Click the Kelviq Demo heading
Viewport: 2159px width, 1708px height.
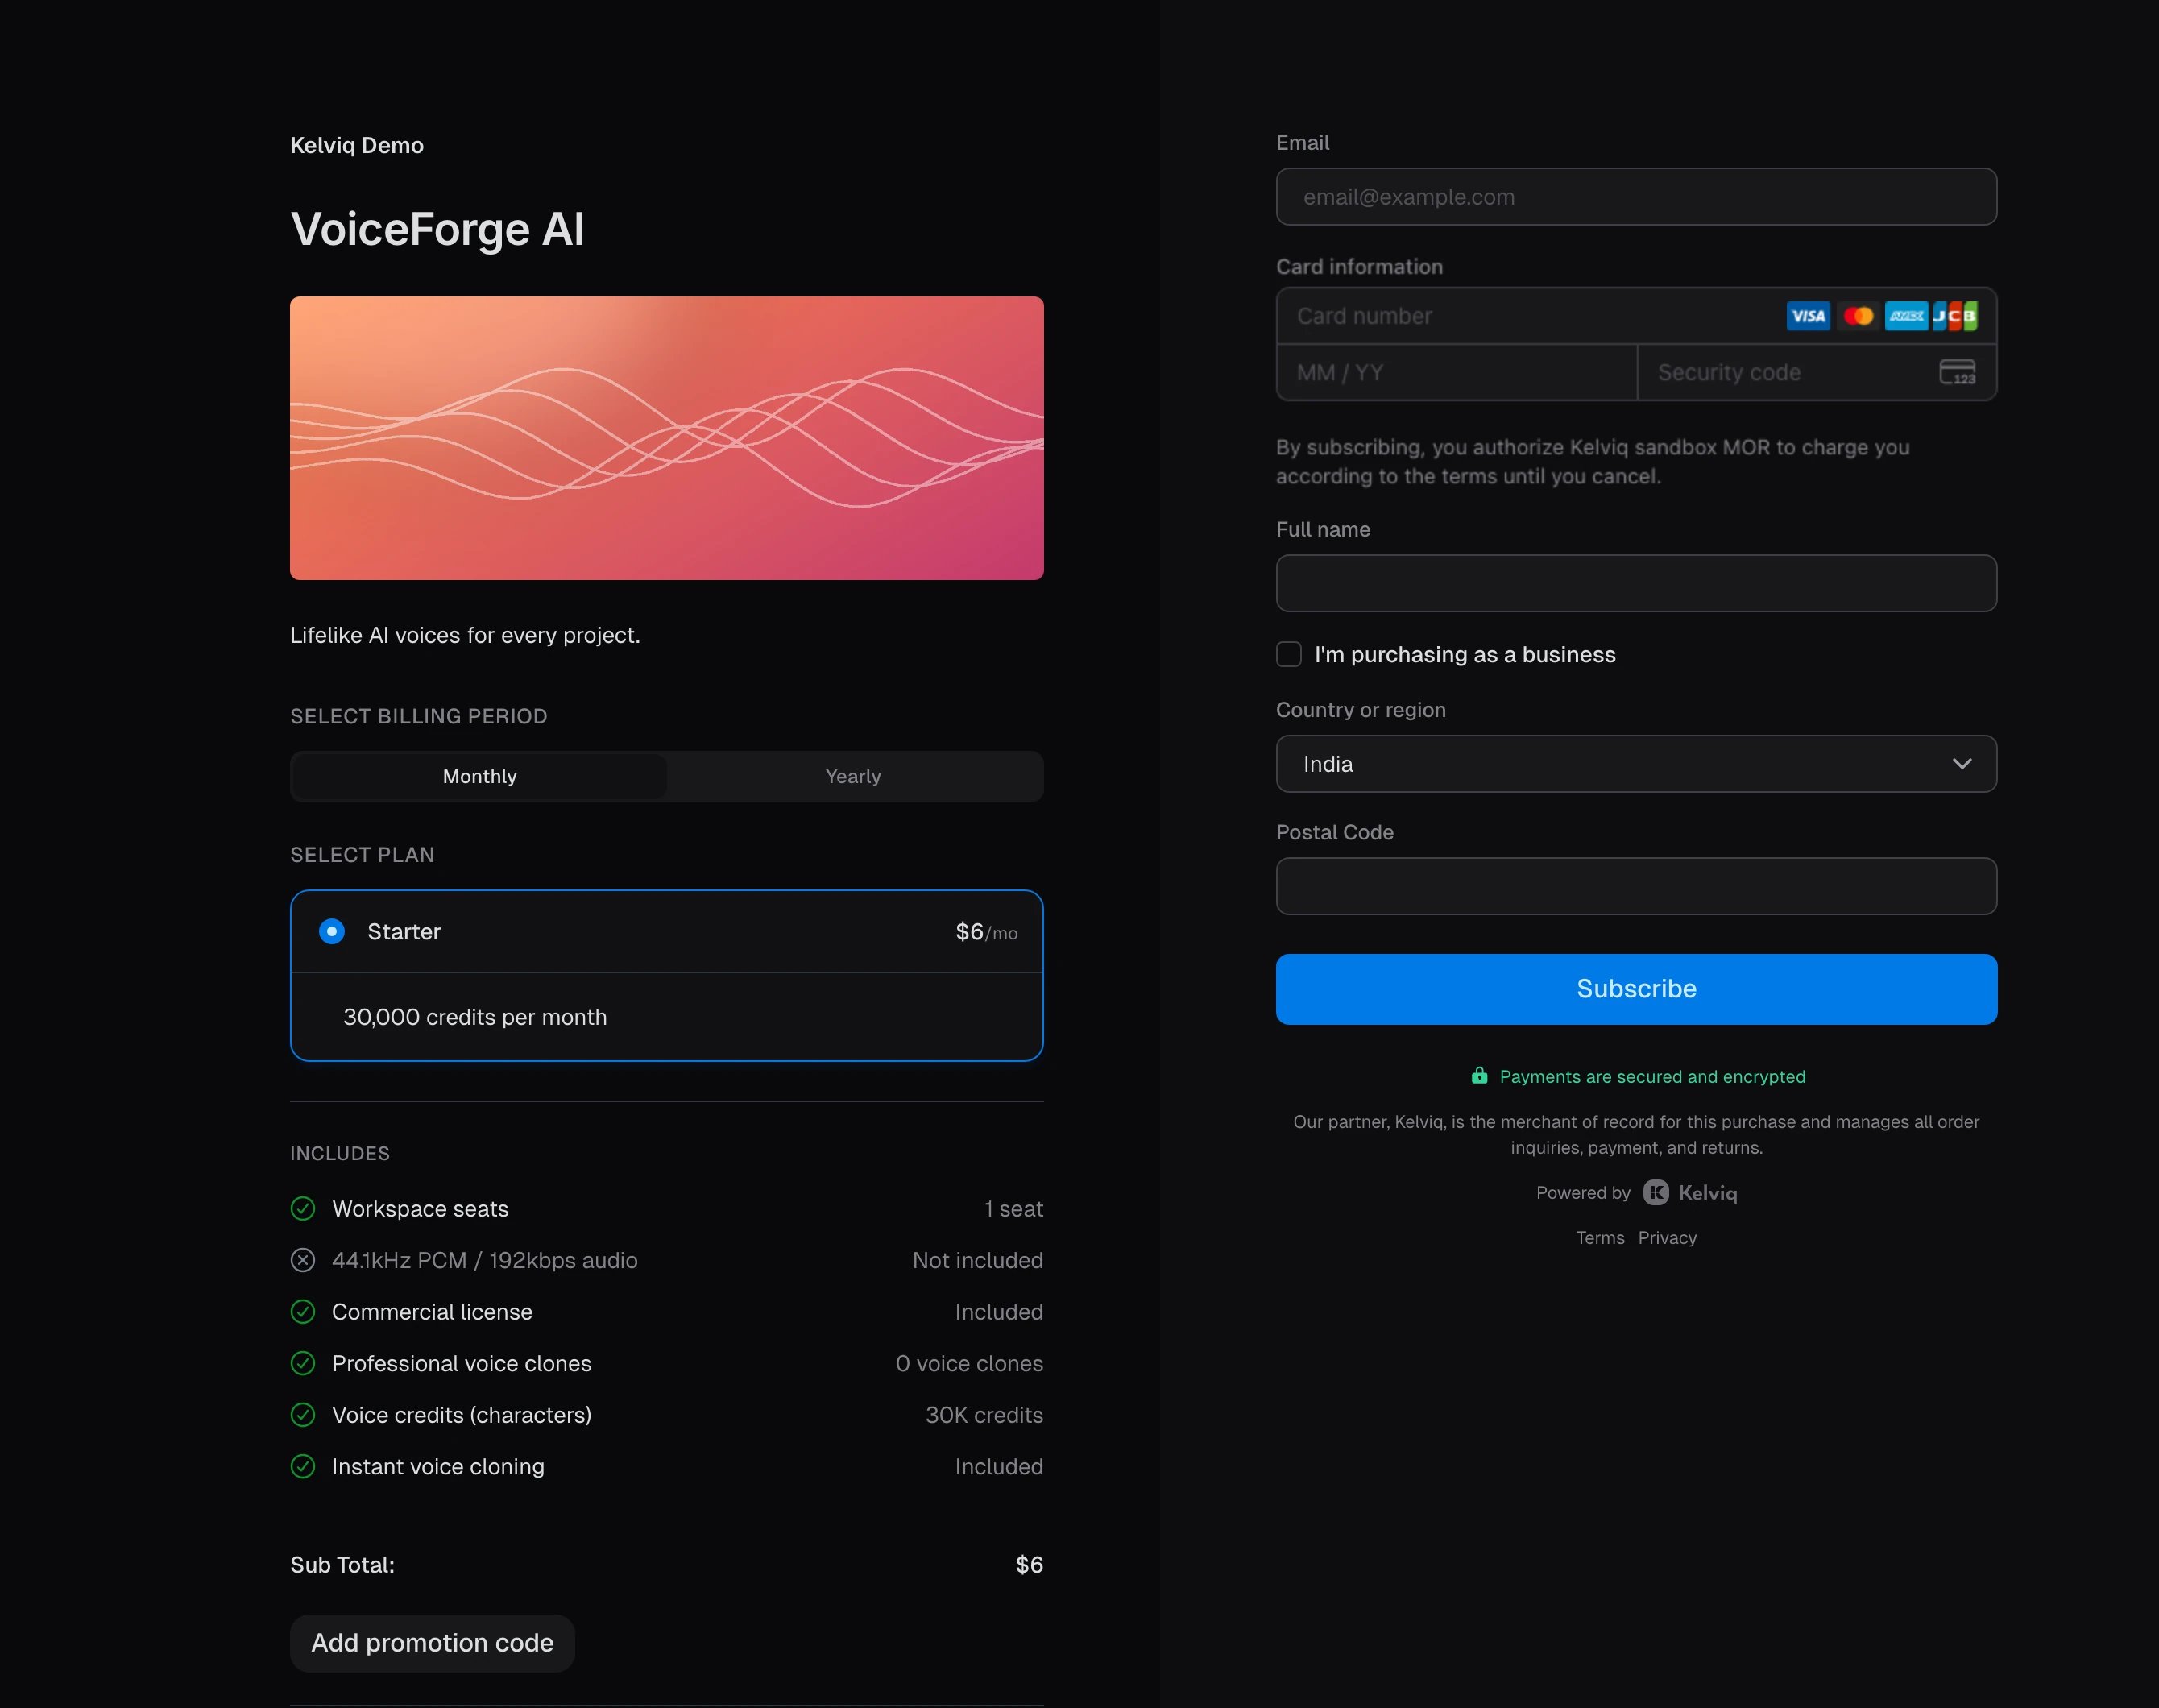pyautogui.click(x=357, y=145)
